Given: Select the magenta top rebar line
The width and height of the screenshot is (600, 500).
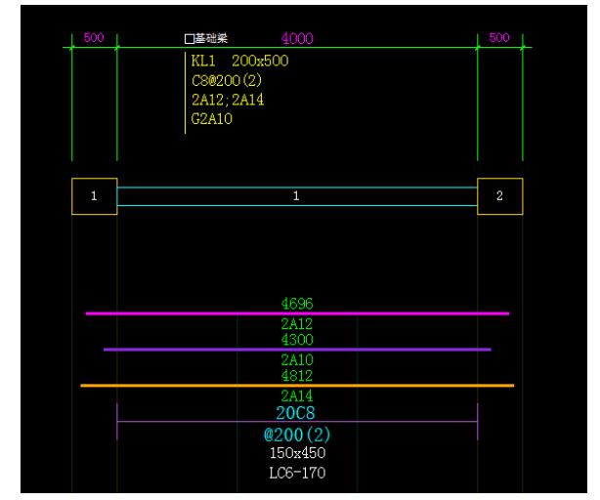Looking at the screenshot, I should pos(297,313).
